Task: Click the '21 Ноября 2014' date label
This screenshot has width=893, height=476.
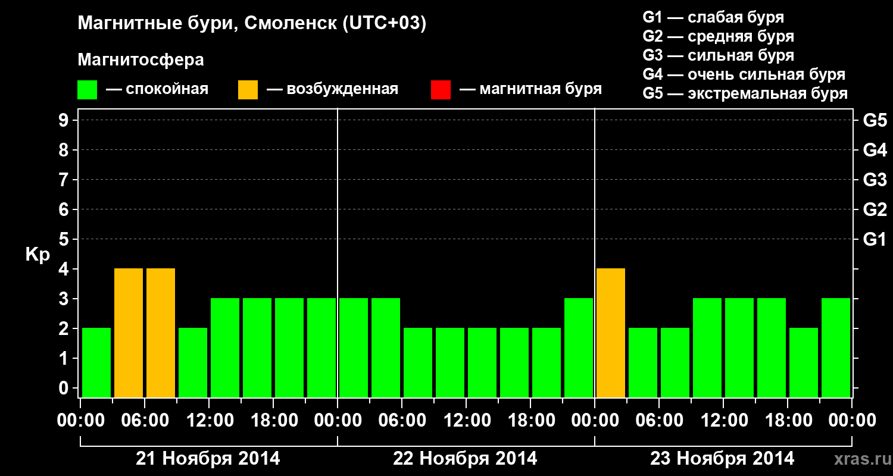Action: point(208,458)
